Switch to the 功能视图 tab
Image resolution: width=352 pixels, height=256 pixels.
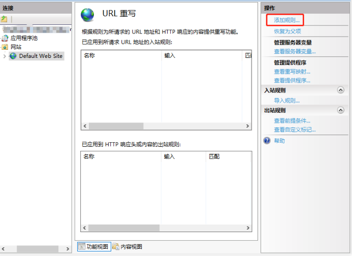click(97, 247)
